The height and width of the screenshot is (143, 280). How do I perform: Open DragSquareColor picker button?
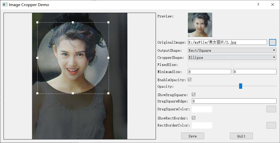pos(271,109)
